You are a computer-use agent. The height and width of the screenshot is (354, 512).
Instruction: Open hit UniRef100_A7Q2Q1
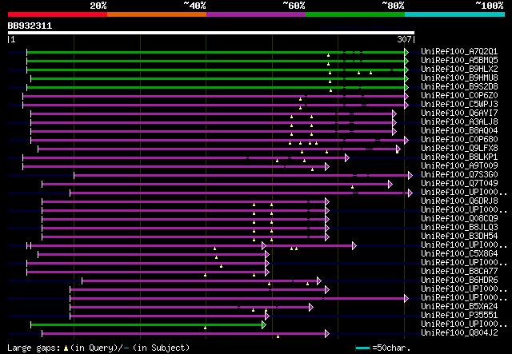click(459, 52)
